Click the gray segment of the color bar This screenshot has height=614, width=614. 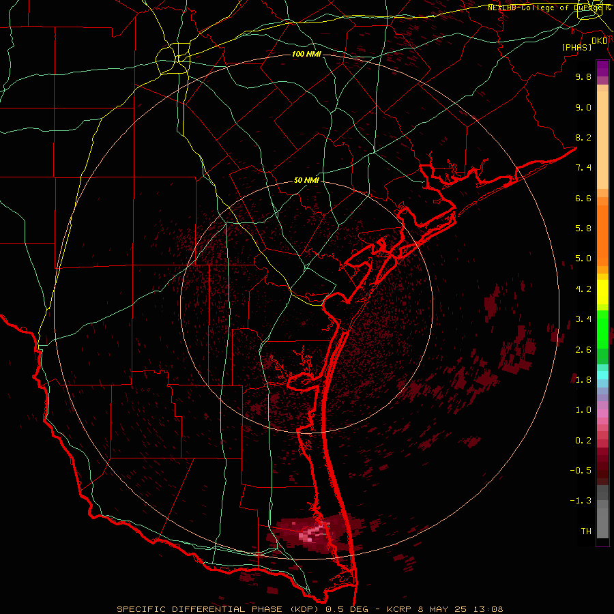click(x=602, y=512)
